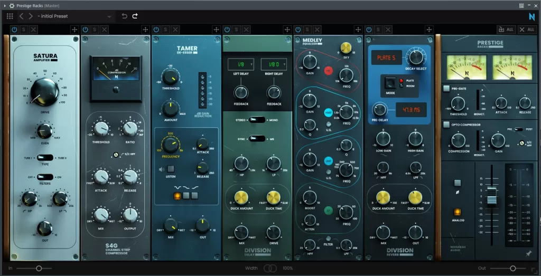
Task: Click the undo arrow
Action: [x=125, y=16]
